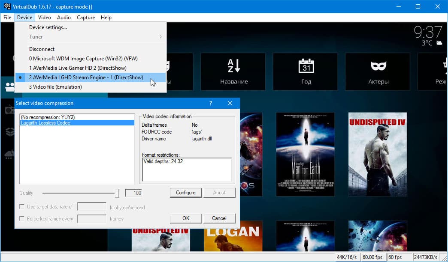This screenshot has width=448, height=262.
Task: Click the Quality slider handle
Action: 117,193
